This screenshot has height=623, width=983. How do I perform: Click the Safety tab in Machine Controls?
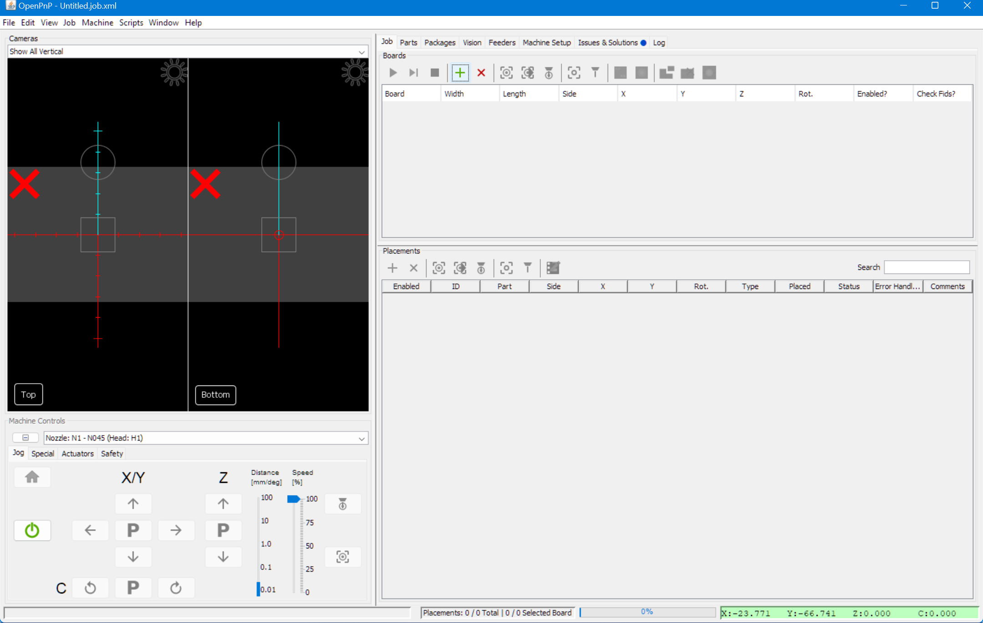[112, 454]
